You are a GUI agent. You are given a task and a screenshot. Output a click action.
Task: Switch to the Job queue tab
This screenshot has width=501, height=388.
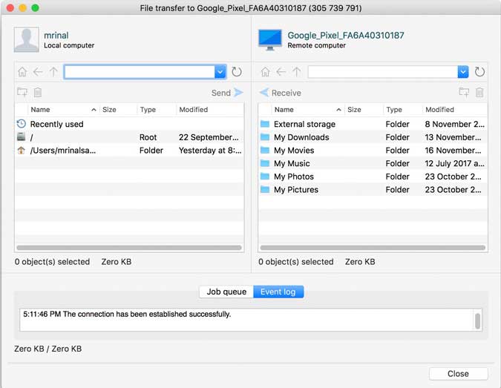point(226,292)
